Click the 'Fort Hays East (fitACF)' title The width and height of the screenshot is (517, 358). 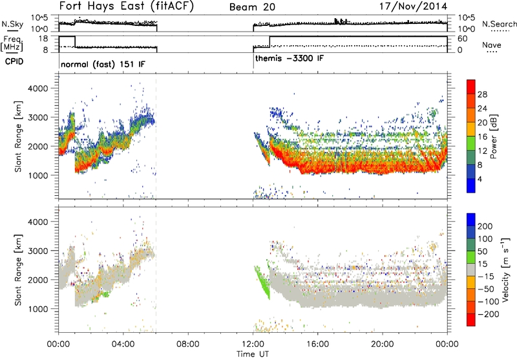point(126,6)
